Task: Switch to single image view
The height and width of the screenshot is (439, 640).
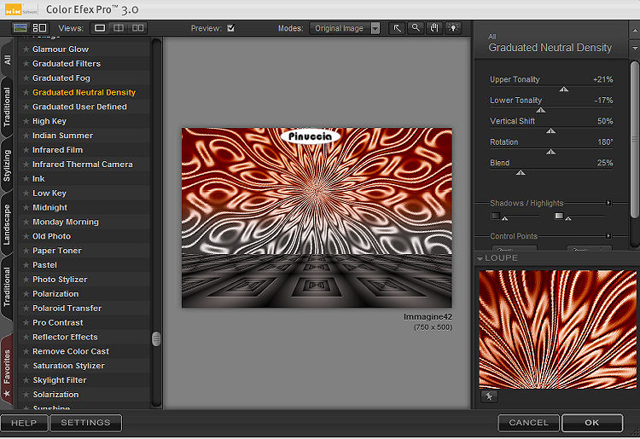Action: tap(100, 28)
